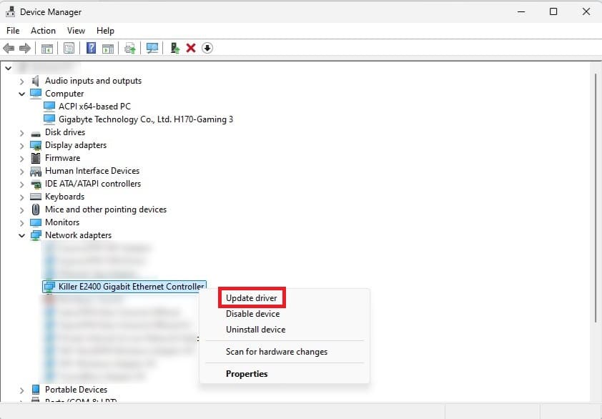The width and height of the screenshot is (602, 419).
Task: Click the Back arrow toolbar icon
Action: 9,48
